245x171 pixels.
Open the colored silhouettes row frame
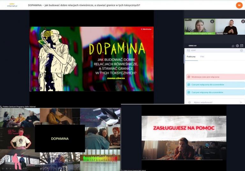point(100,160)
